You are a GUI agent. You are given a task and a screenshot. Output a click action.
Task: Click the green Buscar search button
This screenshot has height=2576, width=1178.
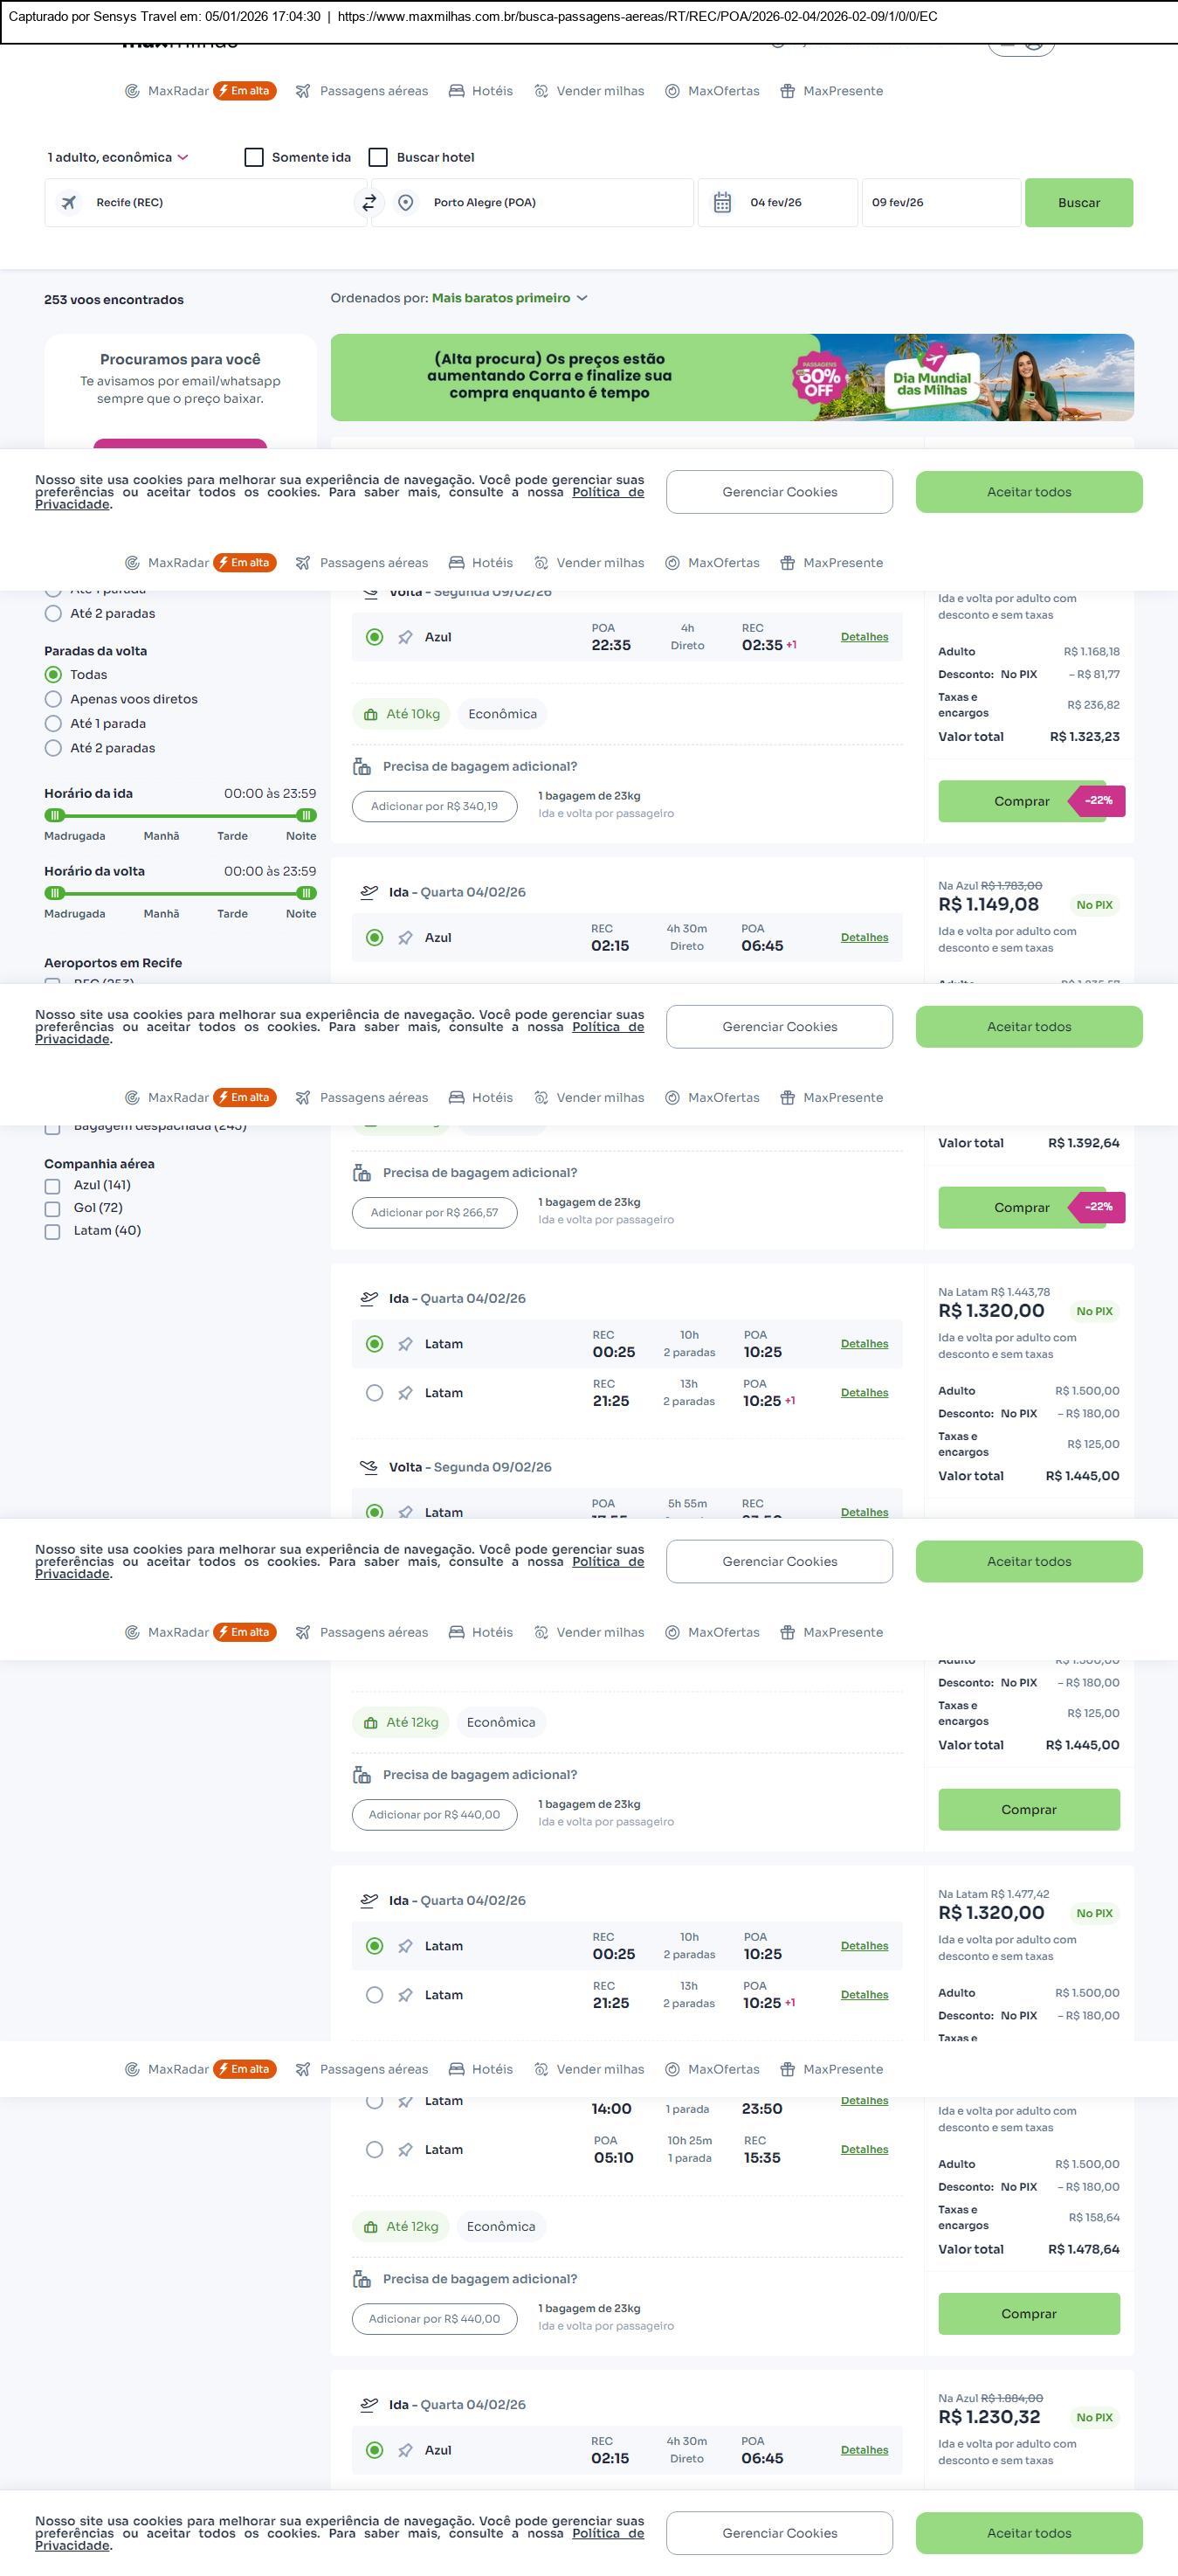1078,203
